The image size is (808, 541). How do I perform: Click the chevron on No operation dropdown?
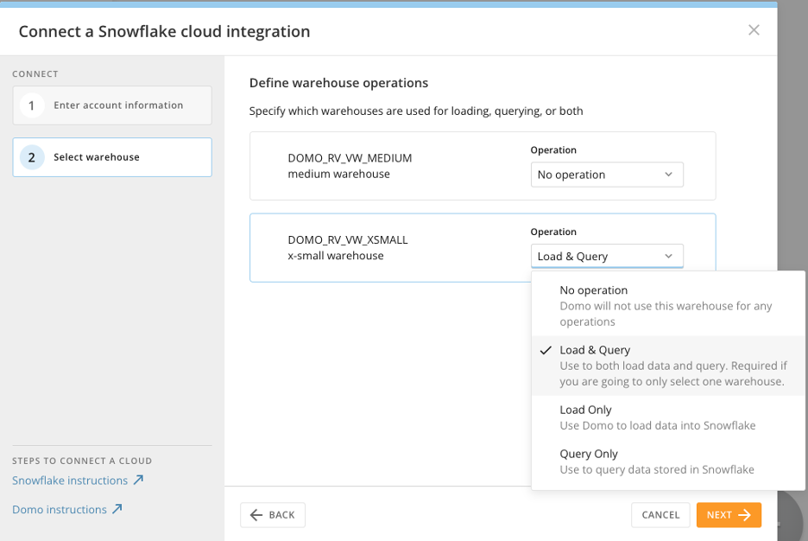(x=668, y=175)
